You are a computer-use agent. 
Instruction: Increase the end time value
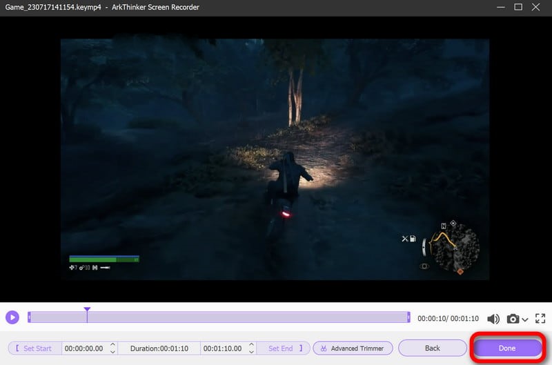(251, 345)
